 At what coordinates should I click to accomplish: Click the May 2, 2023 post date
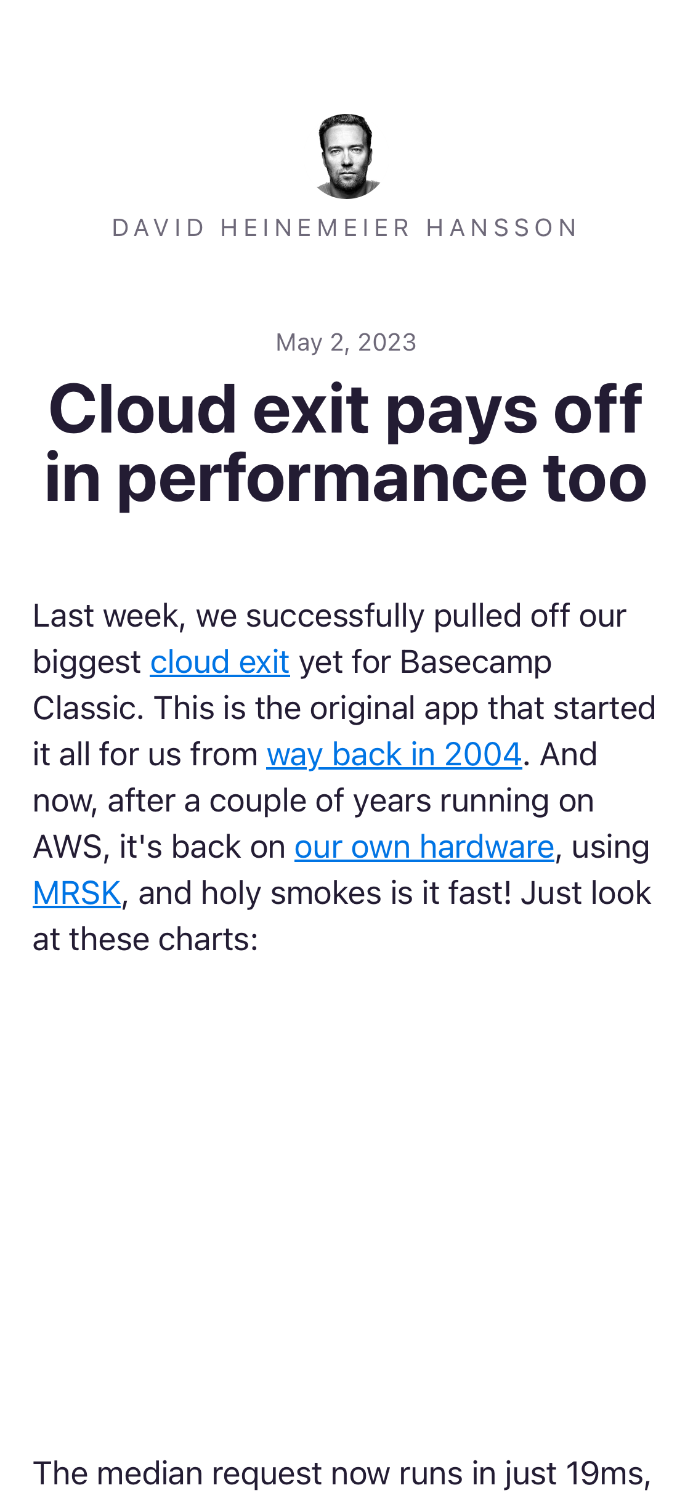point(346,343)
